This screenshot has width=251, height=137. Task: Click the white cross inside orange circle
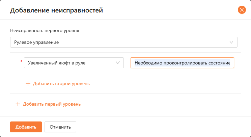point(242,10)
